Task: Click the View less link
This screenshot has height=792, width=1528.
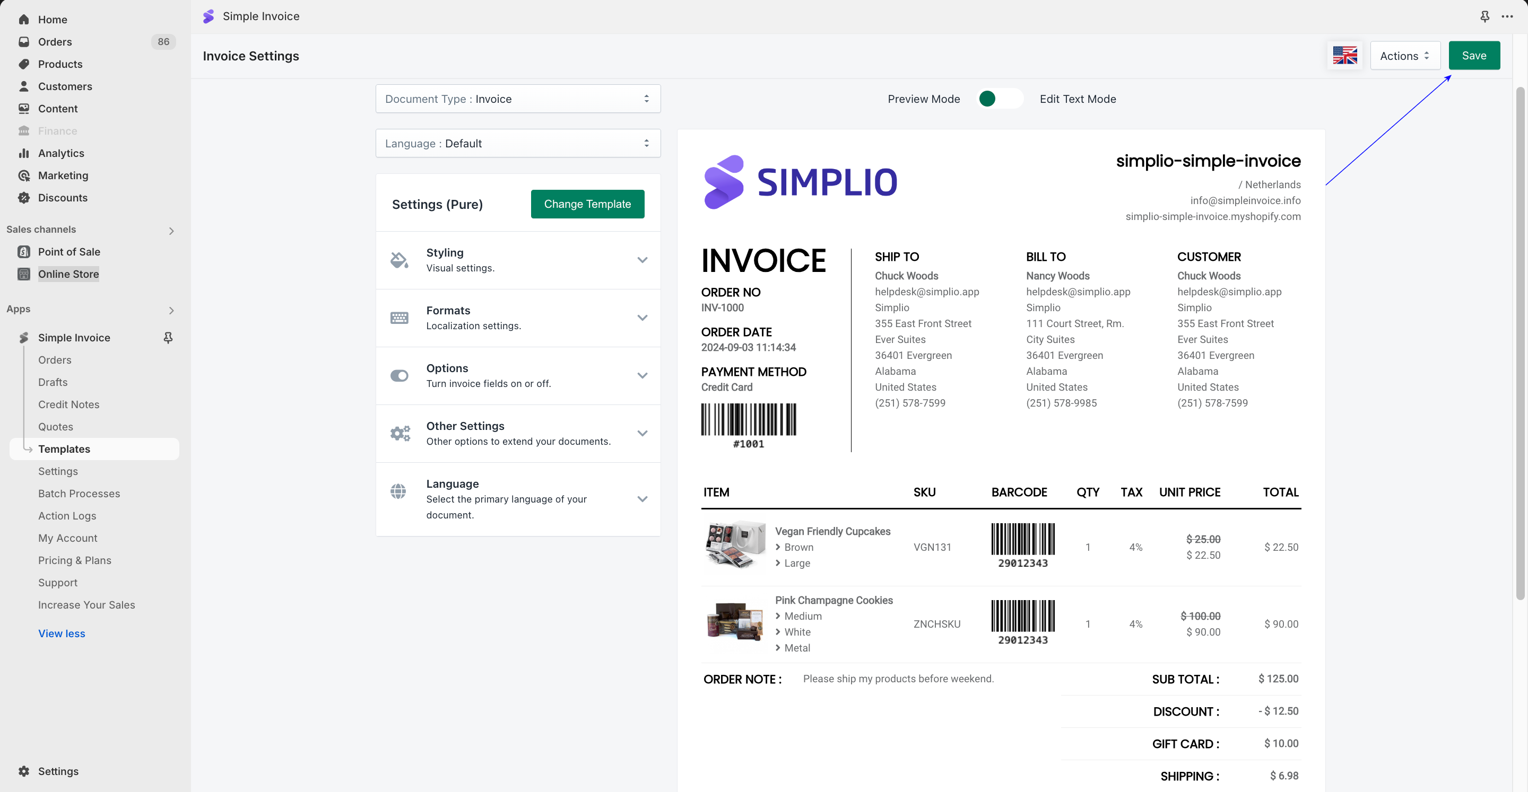Action: (62, 633)
